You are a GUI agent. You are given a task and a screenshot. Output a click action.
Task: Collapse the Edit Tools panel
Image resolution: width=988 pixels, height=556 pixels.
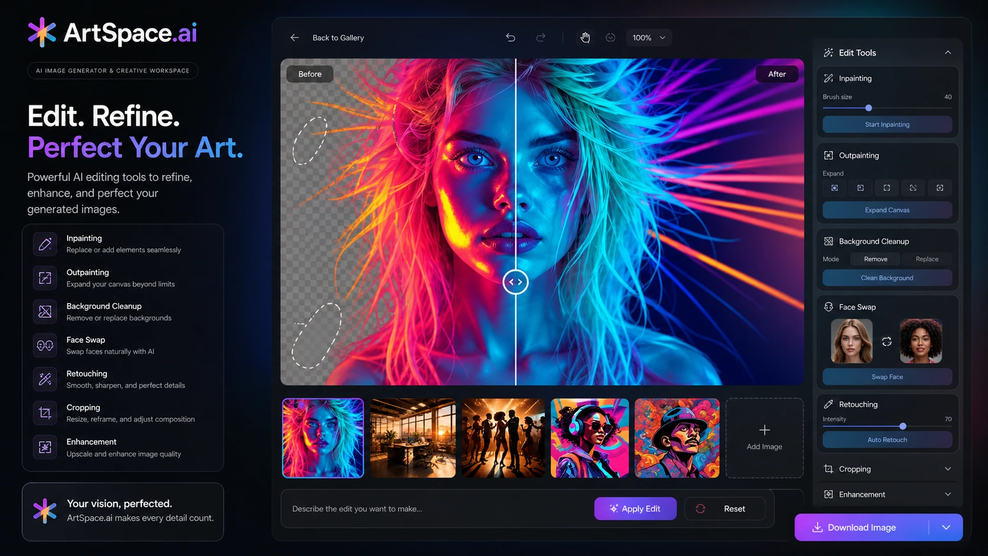click(x=948, y=53)
